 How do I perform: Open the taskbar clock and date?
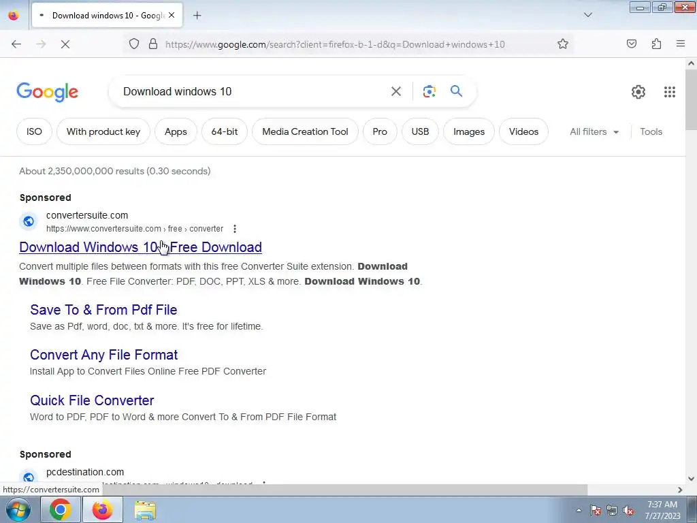(662, 510)
